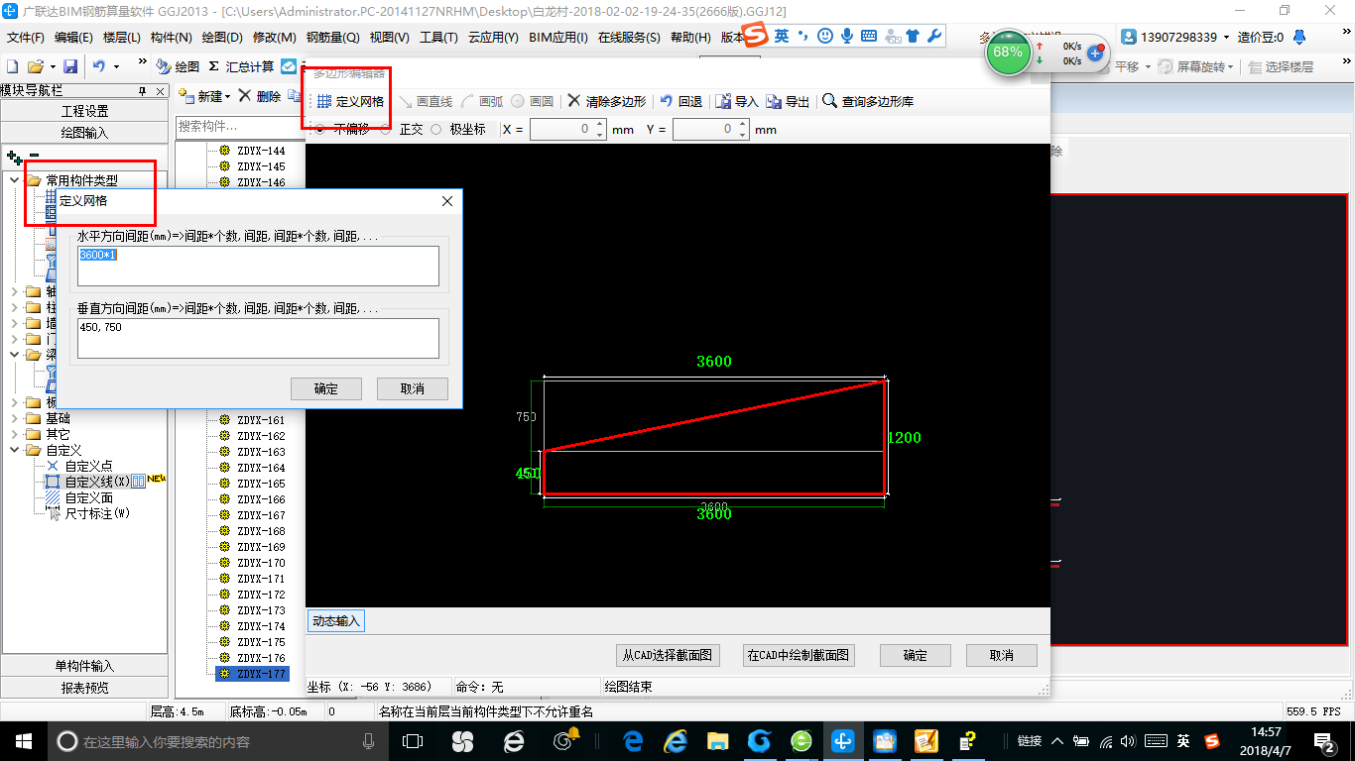Viewport: 1355px width, 761px height.
Task: Click the pin icon on 模块导航栏 panel
Action: [142, 90]
